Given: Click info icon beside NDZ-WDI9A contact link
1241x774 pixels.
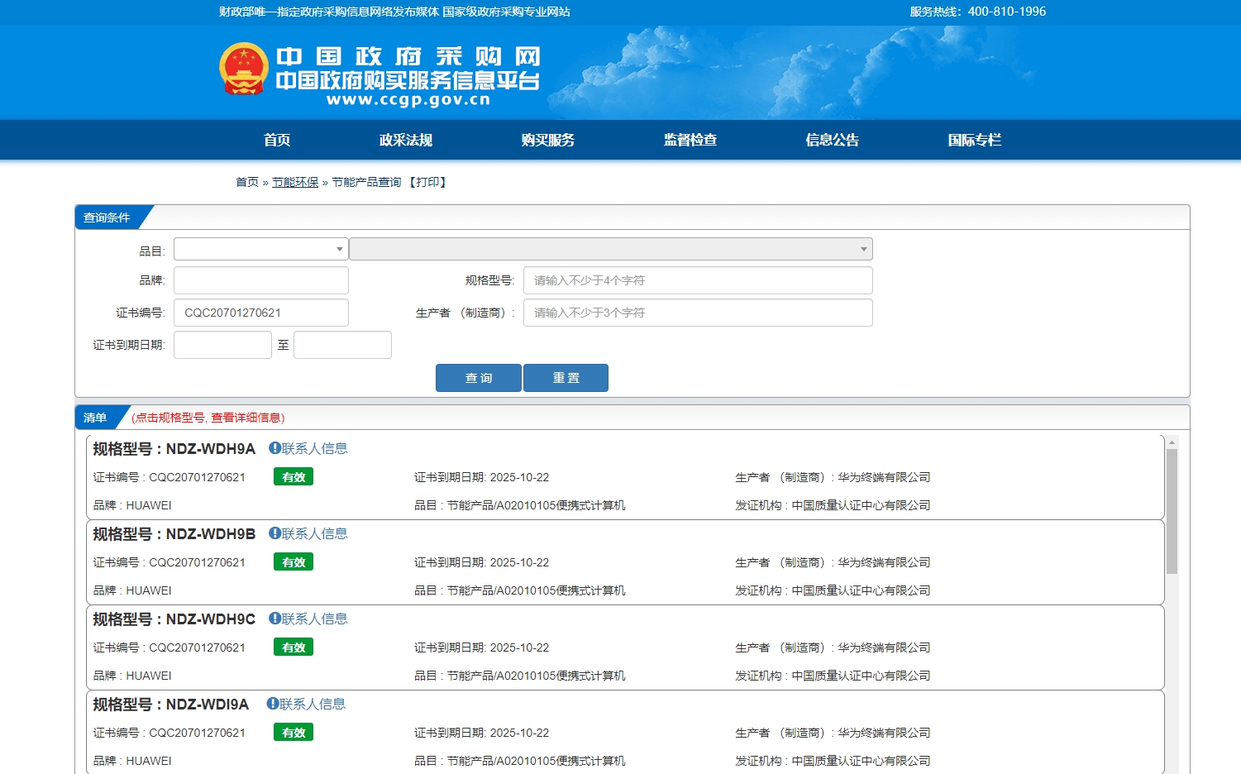Looking at the screenshot, I should [272, 704].
